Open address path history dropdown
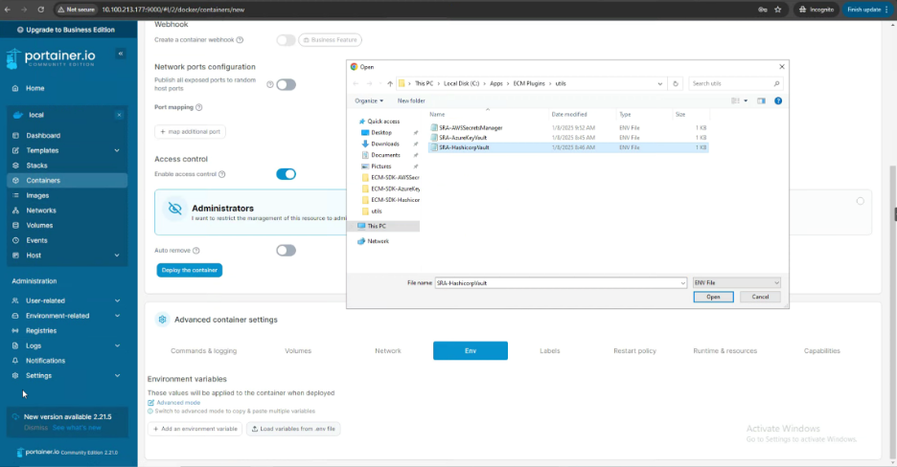The image size is (897, 467). point(659,84)
